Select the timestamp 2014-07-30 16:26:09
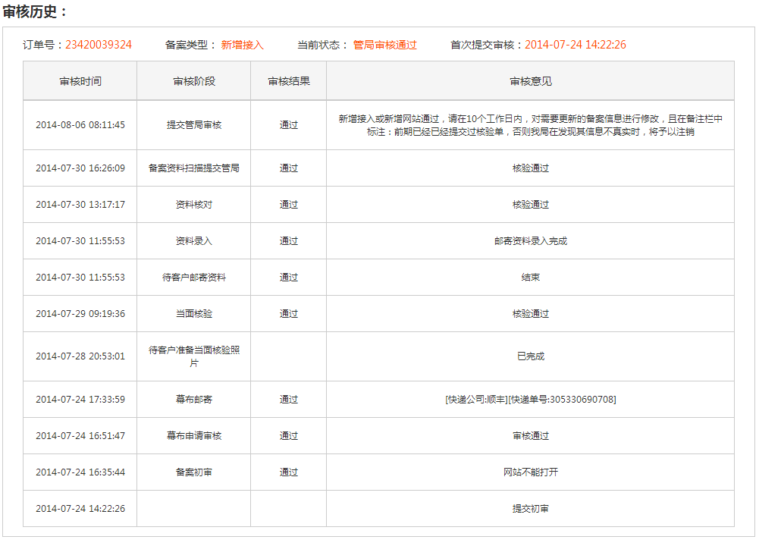This screenshot has height=546, width=759. click(x=80, y=168)
